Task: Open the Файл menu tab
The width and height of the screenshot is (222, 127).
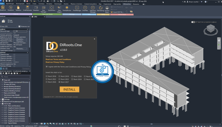Action: tap(2, 4)
